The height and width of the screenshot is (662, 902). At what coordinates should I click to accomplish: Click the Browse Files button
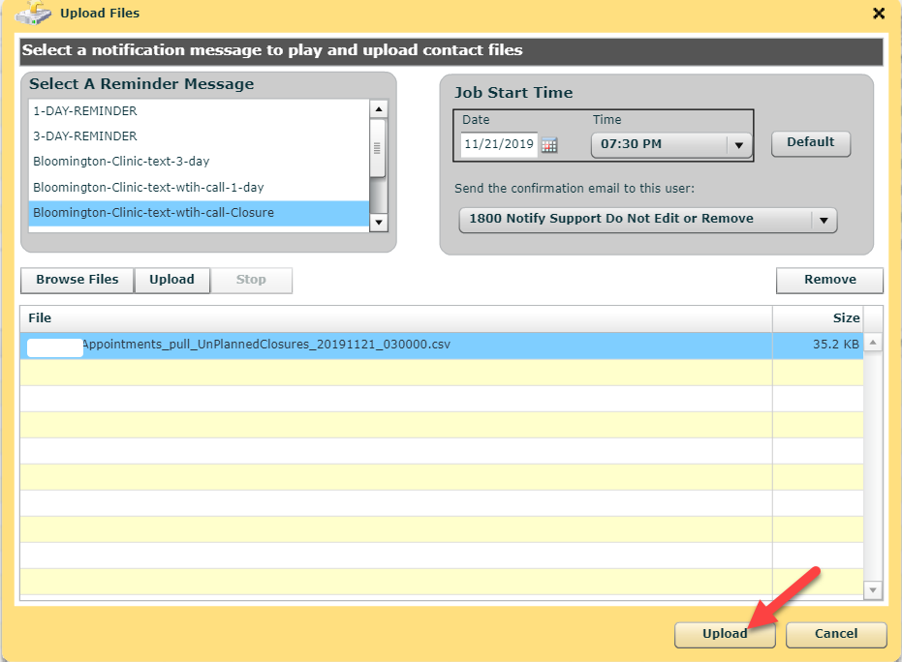coord(78,280)
